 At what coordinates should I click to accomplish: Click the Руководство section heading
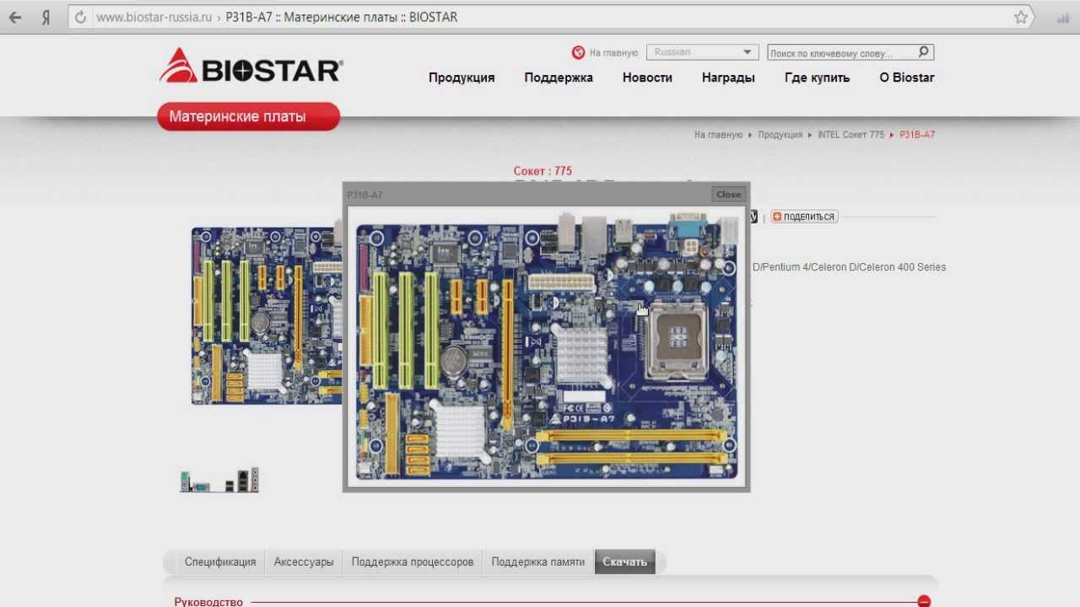point(208,602)
